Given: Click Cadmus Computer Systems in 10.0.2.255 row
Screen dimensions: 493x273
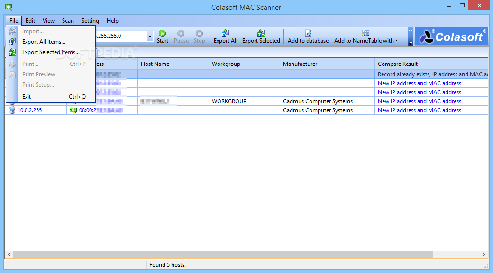Looking at the screenshot, I should tap(318, 110).
